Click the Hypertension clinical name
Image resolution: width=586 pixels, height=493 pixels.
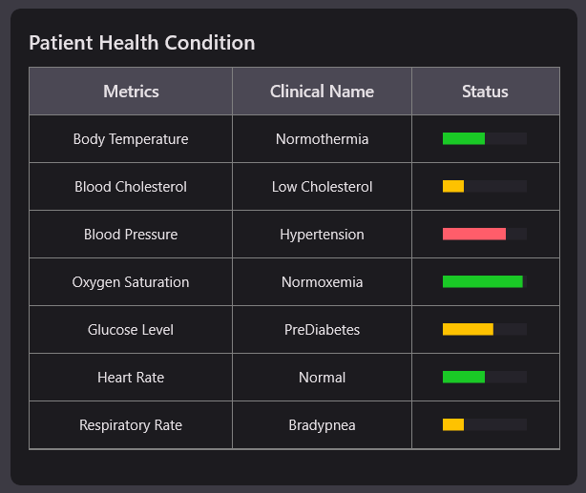coord(322,235)
